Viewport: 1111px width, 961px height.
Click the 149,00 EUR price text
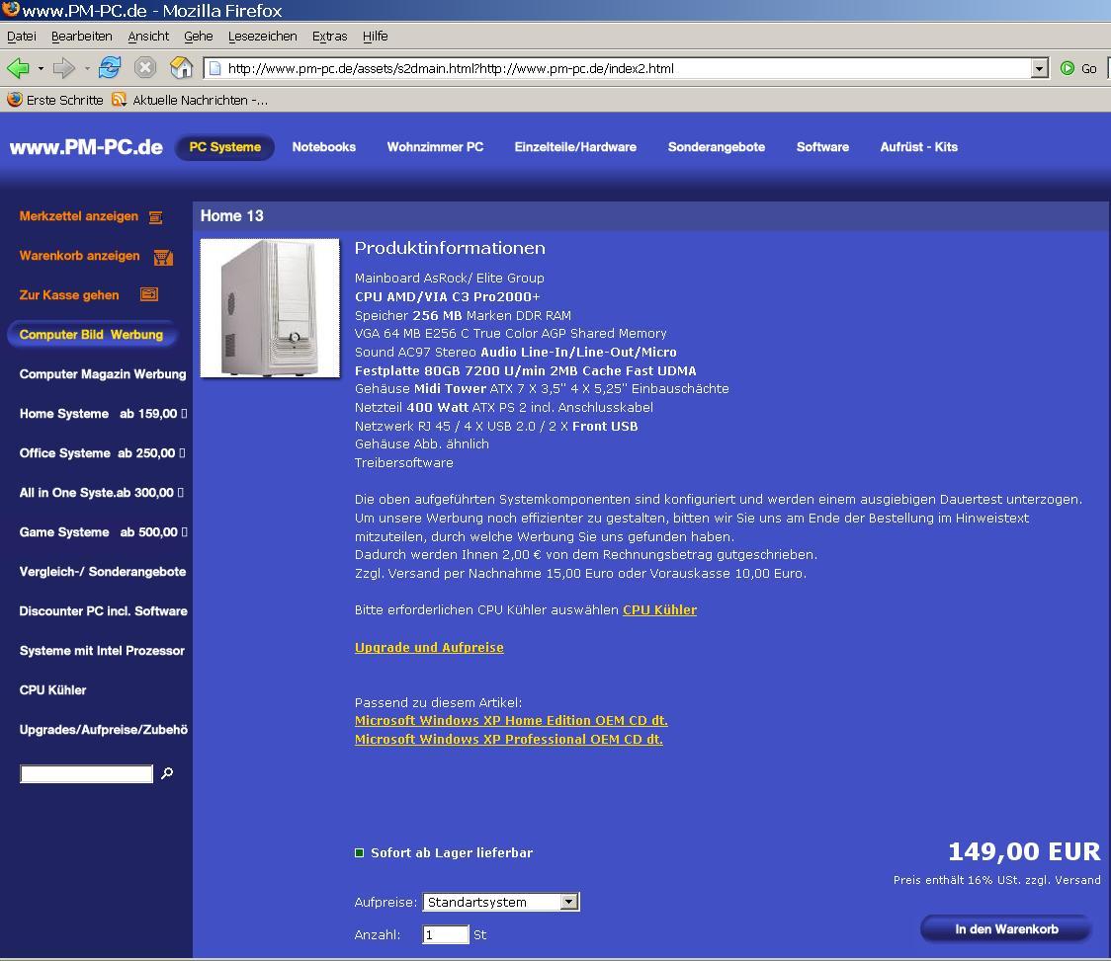tap(1024, 851)
